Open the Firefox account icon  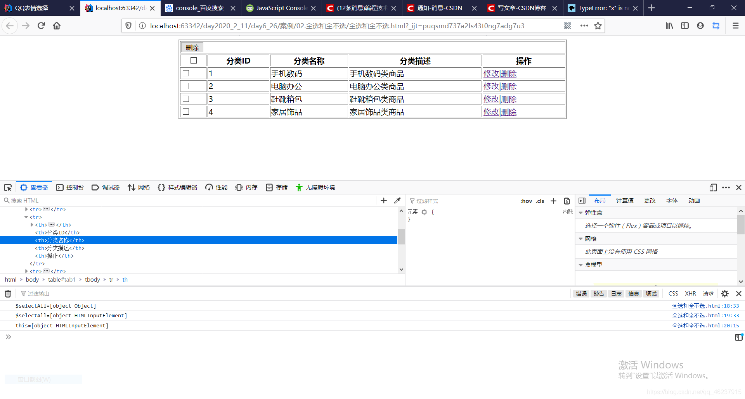(700, 26)
